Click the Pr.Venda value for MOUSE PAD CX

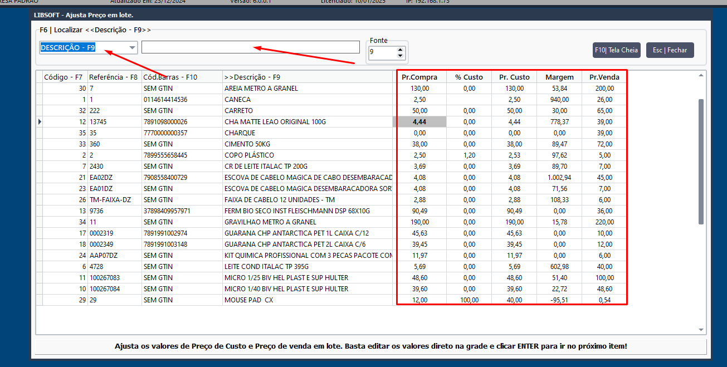[x=604, y=300]
